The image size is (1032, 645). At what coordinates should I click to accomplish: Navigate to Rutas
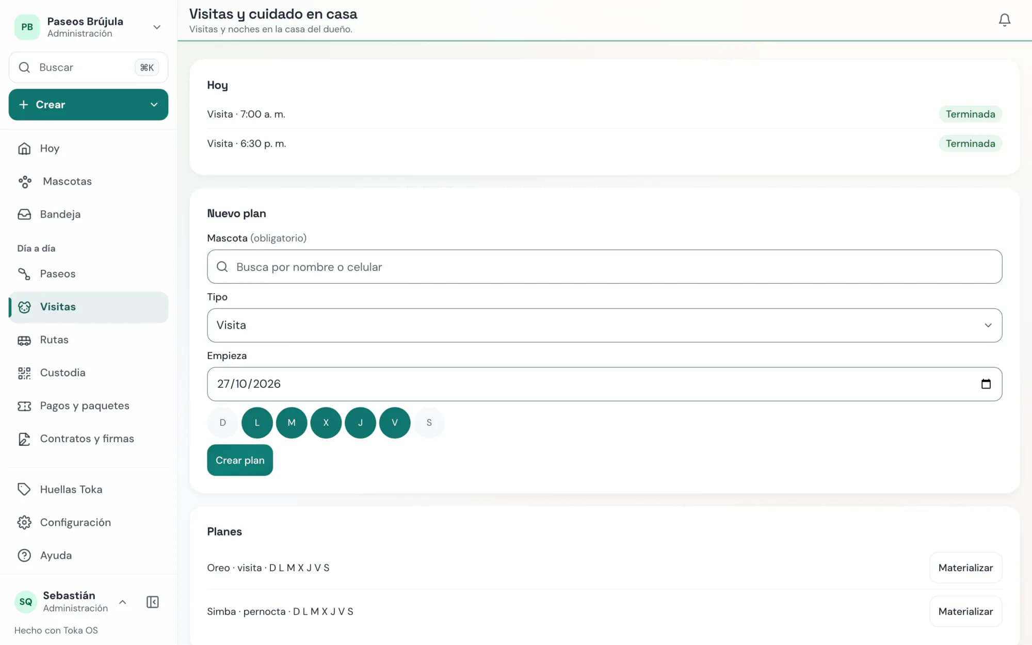[x=88, y=340]
